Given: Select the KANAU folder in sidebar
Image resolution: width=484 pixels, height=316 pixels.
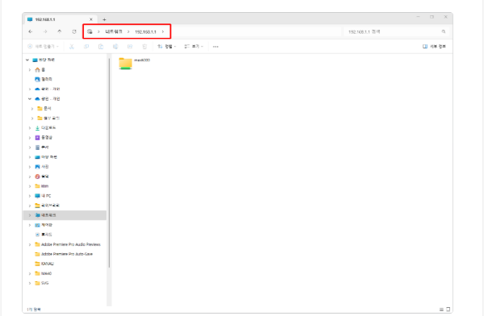Looking at the screenshot, I should (x=48, y=264).
